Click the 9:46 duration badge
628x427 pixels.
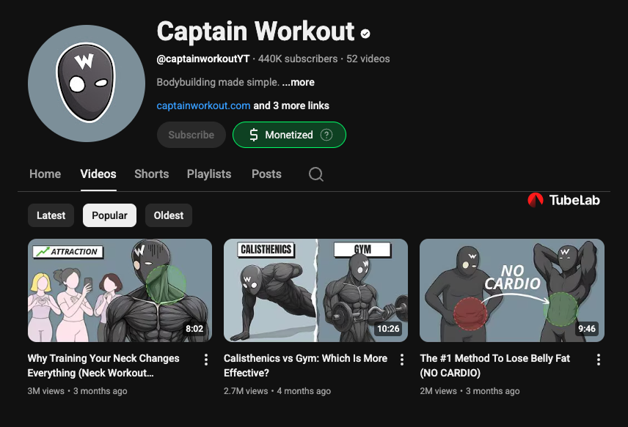(587, 329)
